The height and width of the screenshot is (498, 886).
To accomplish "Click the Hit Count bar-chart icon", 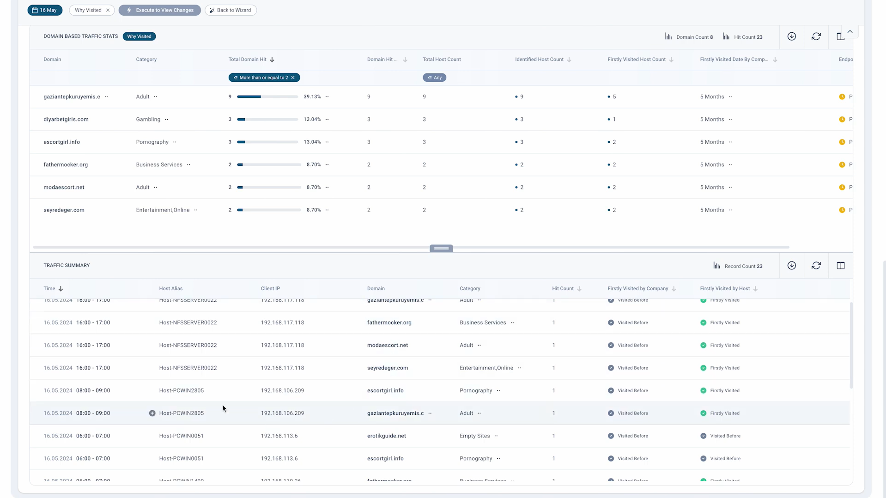I will pyautogui.click(x=725, y=36).
